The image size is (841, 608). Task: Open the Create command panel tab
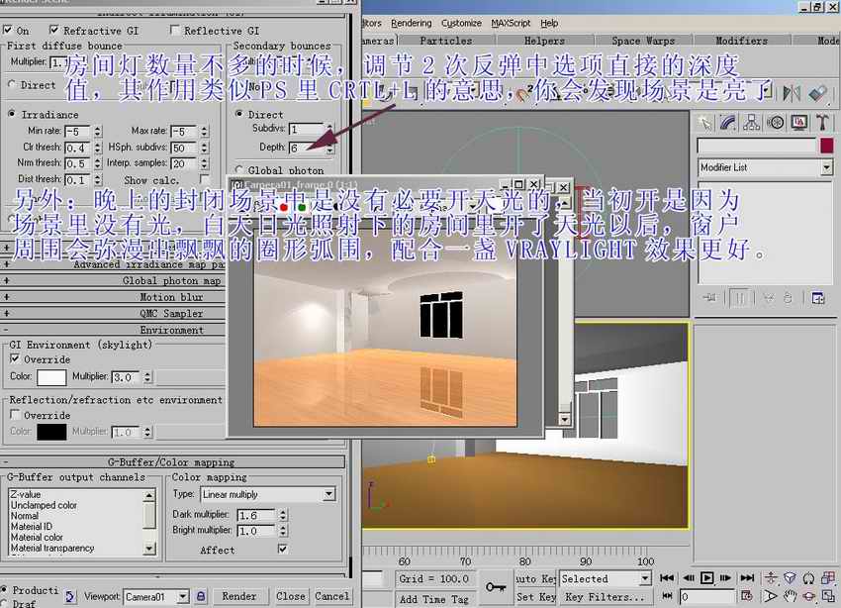[704, 123]
